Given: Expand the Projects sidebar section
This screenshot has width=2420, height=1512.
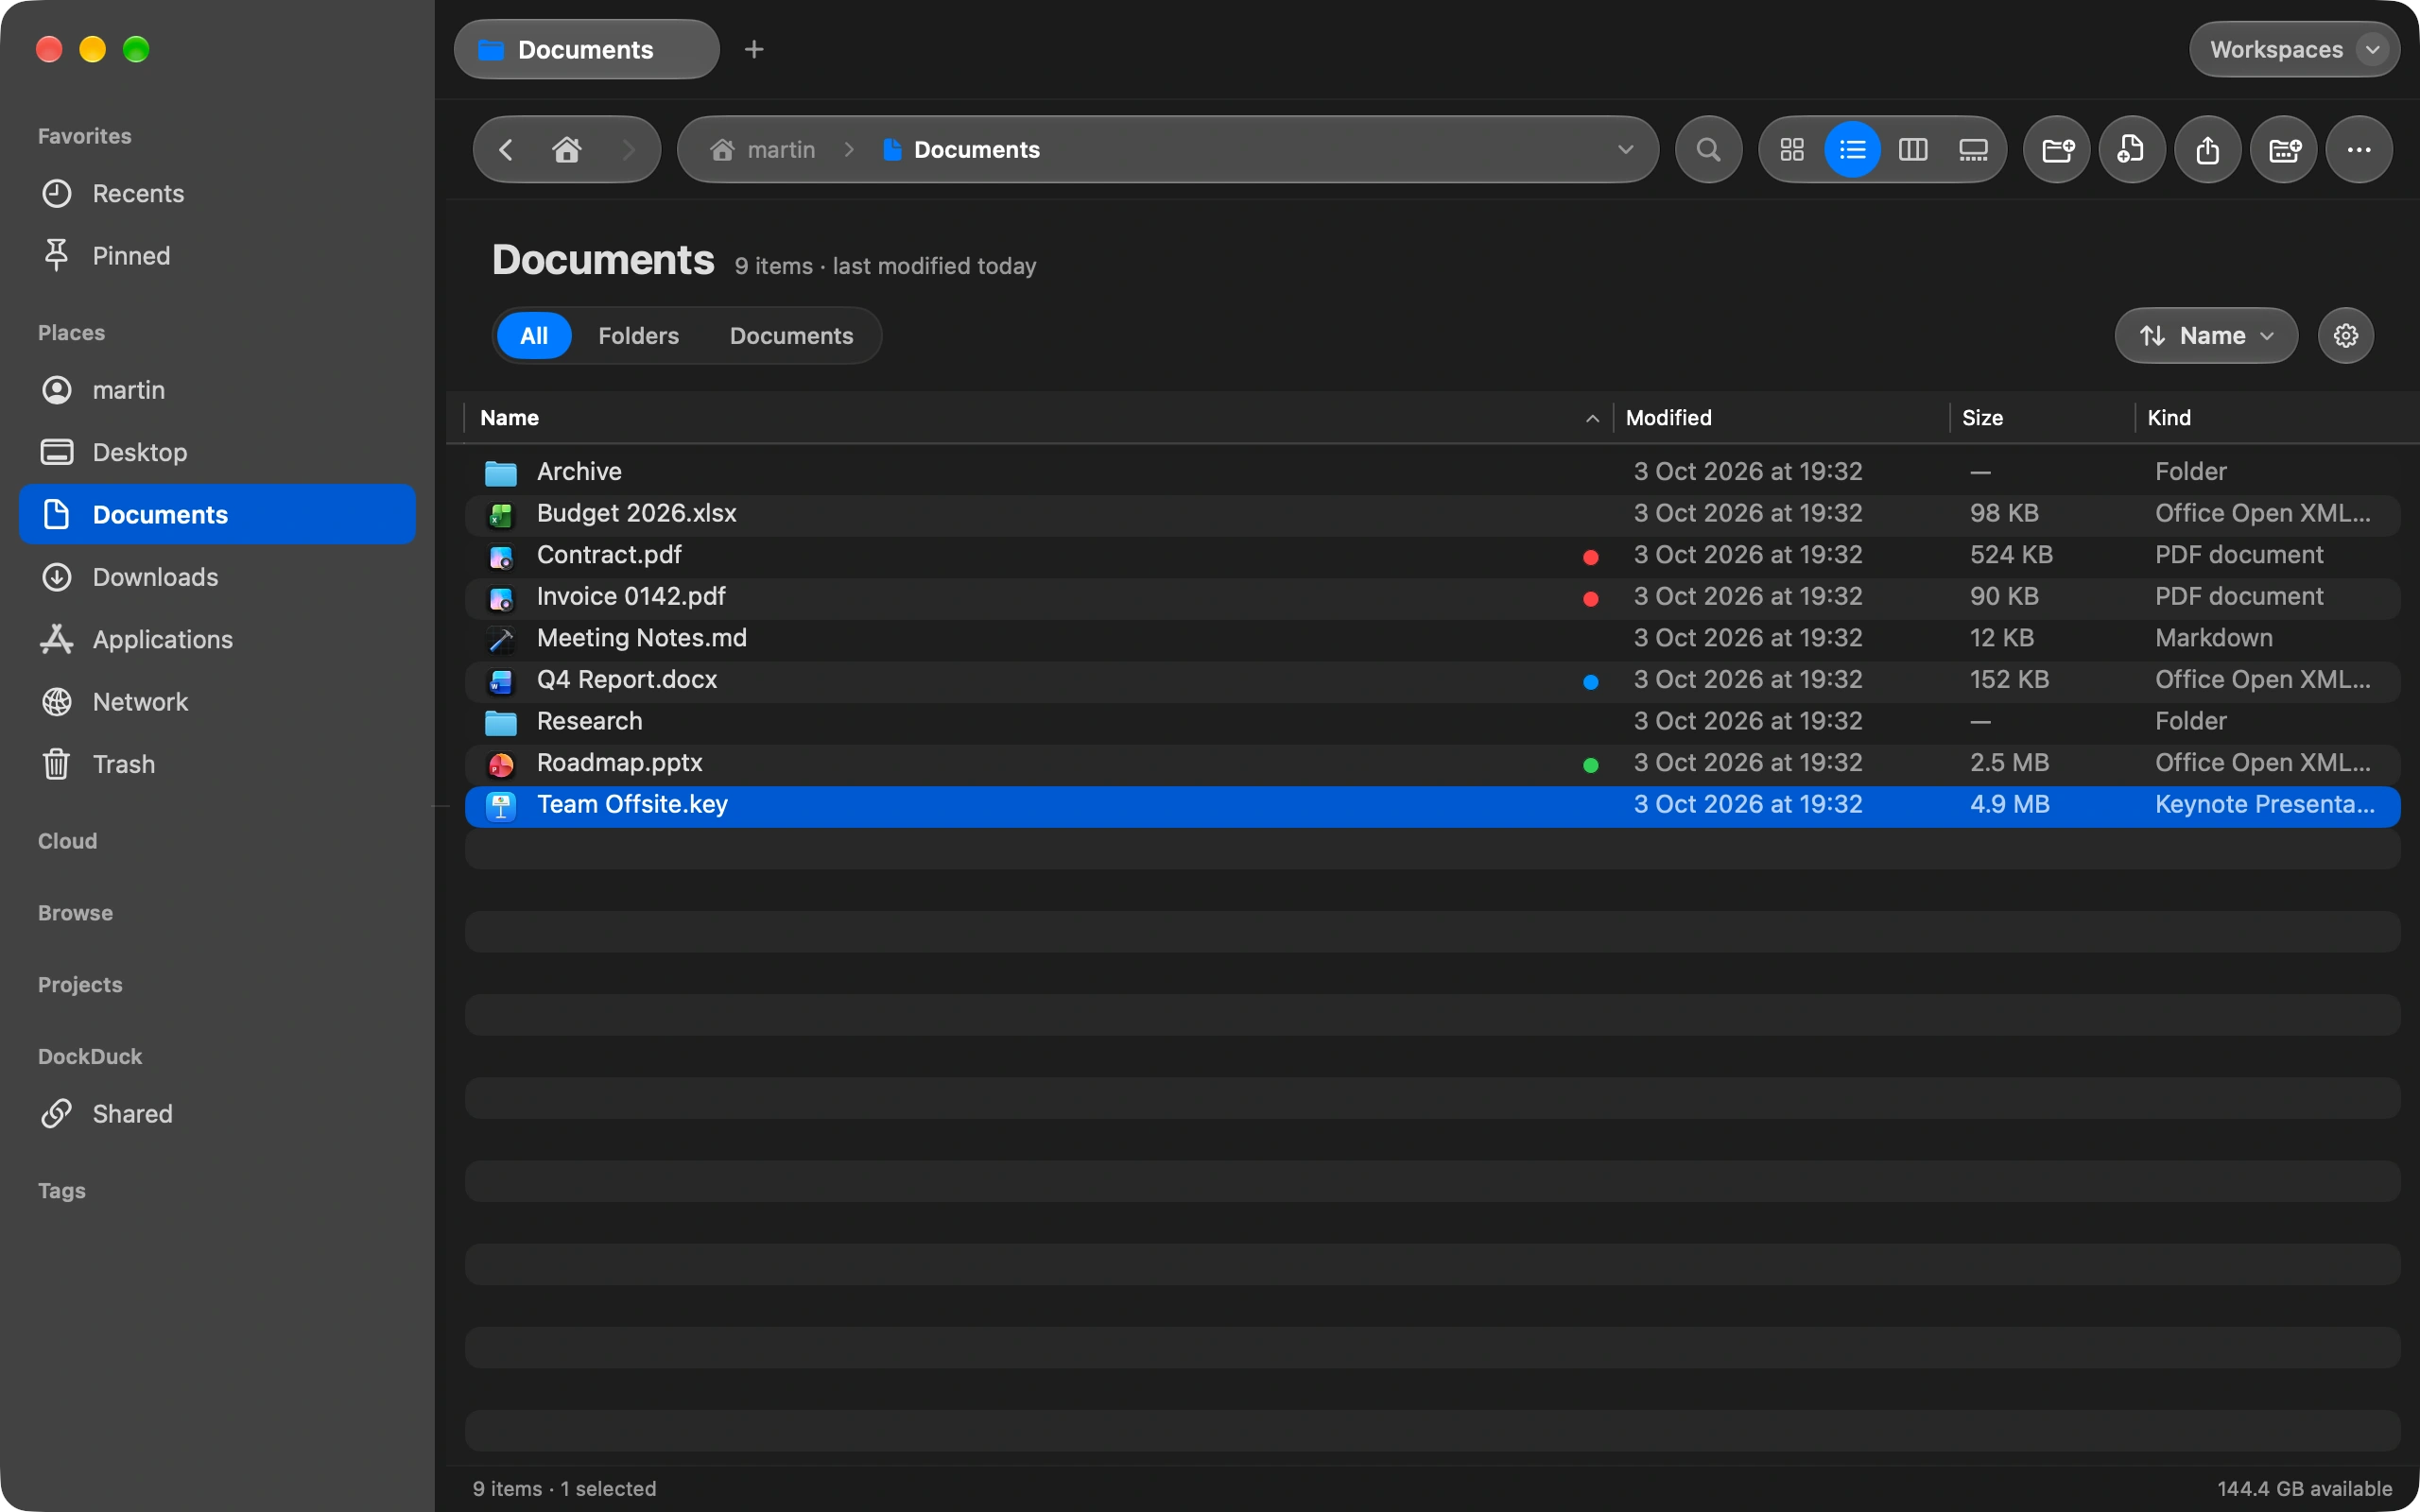Looking at the screenshot, I should click(x=80, y=985).
